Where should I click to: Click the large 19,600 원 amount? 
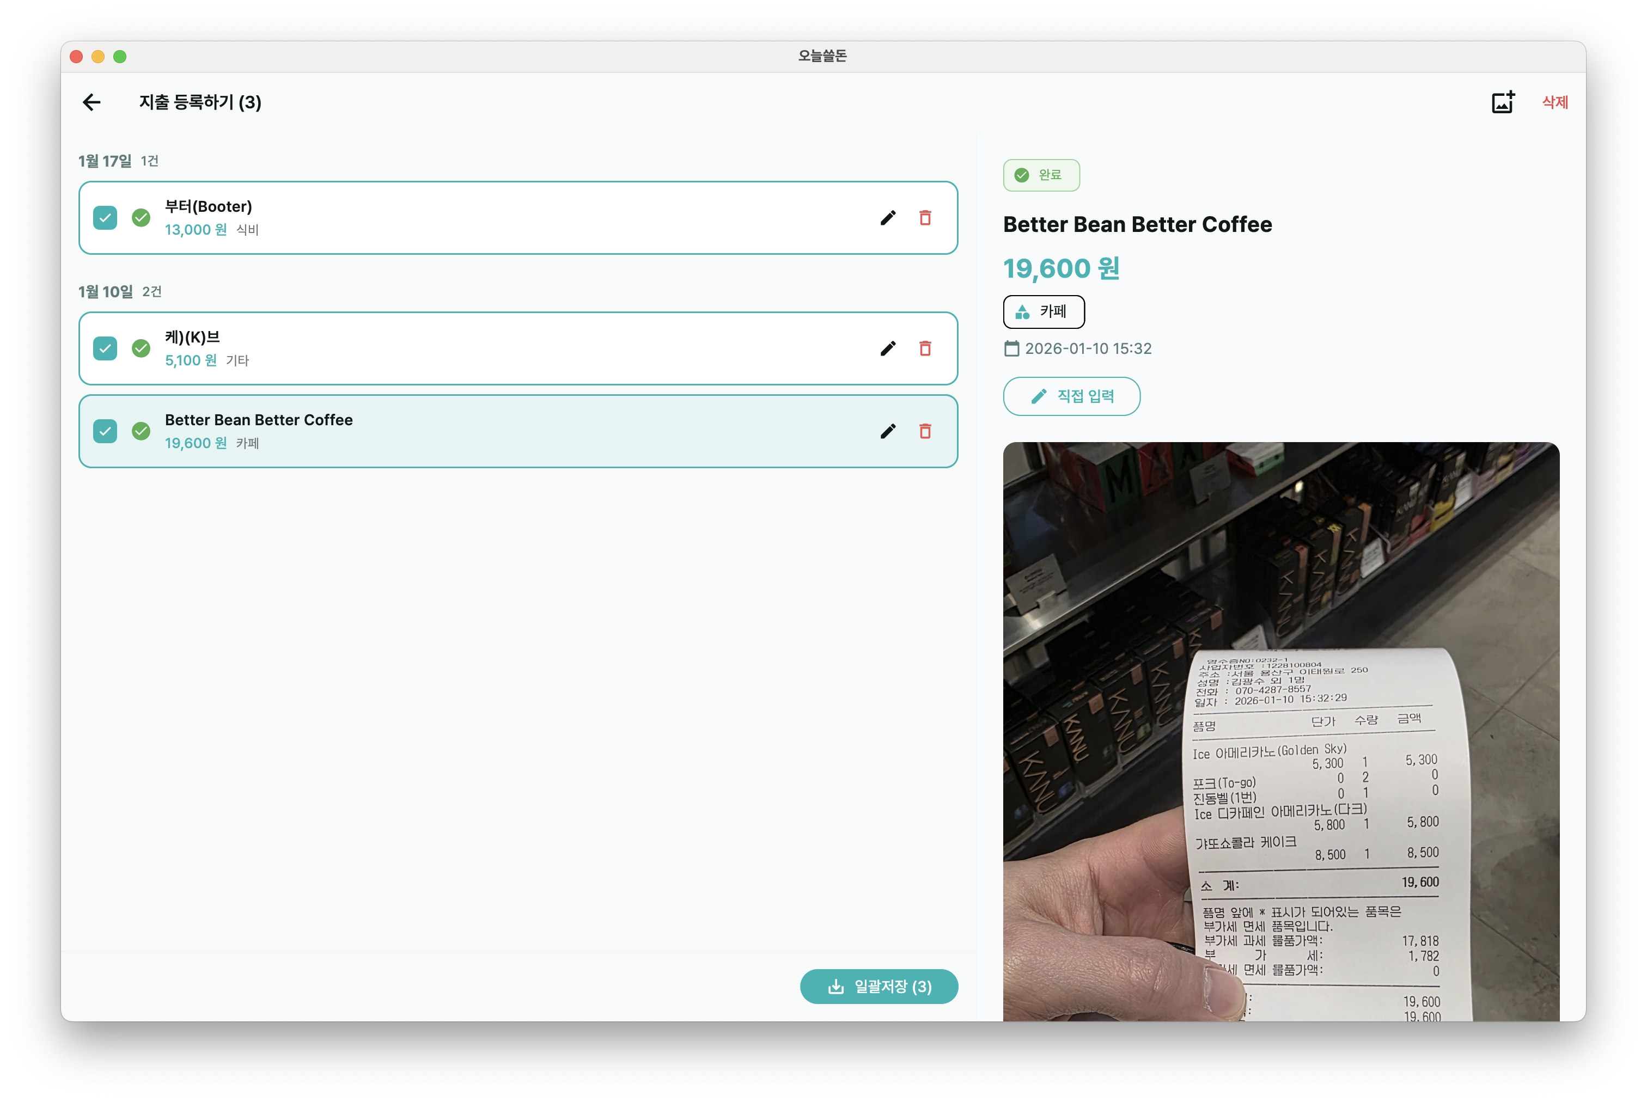[x=1062, y=268]
